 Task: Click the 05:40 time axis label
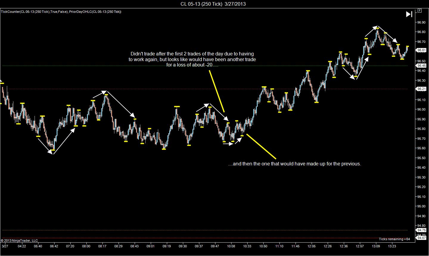(38, 246)
